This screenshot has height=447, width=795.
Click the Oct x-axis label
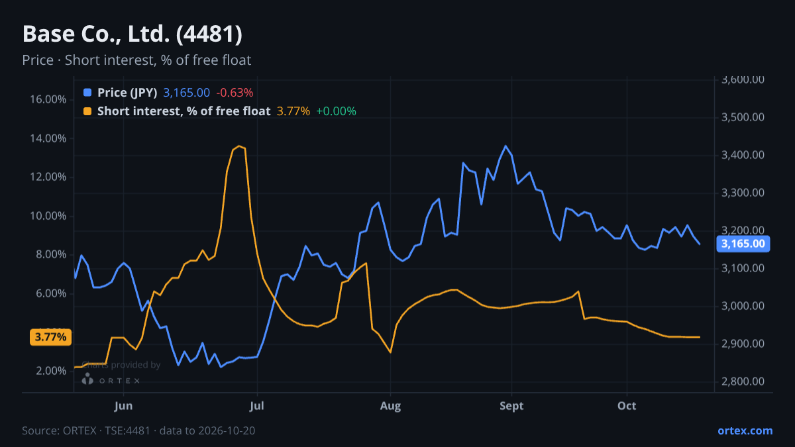pyautogui.click(x=627, y=405)
